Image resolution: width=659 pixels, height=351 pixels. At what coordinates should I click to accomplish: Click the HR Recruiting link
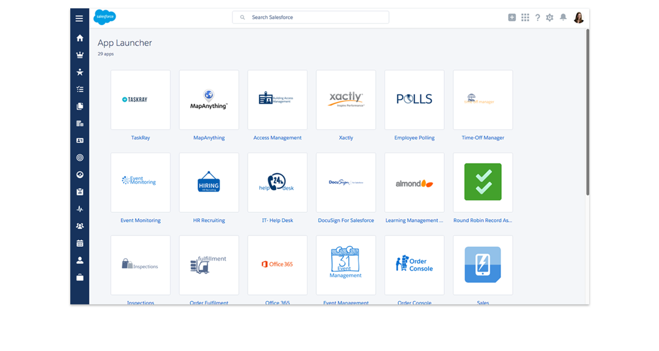pyautogui.click(x=209, y=220)
